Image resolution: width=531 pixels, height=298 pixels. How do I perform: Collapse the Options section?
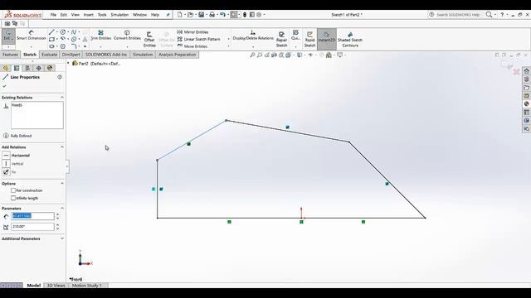pyautogui.click(x=62, y=184)
